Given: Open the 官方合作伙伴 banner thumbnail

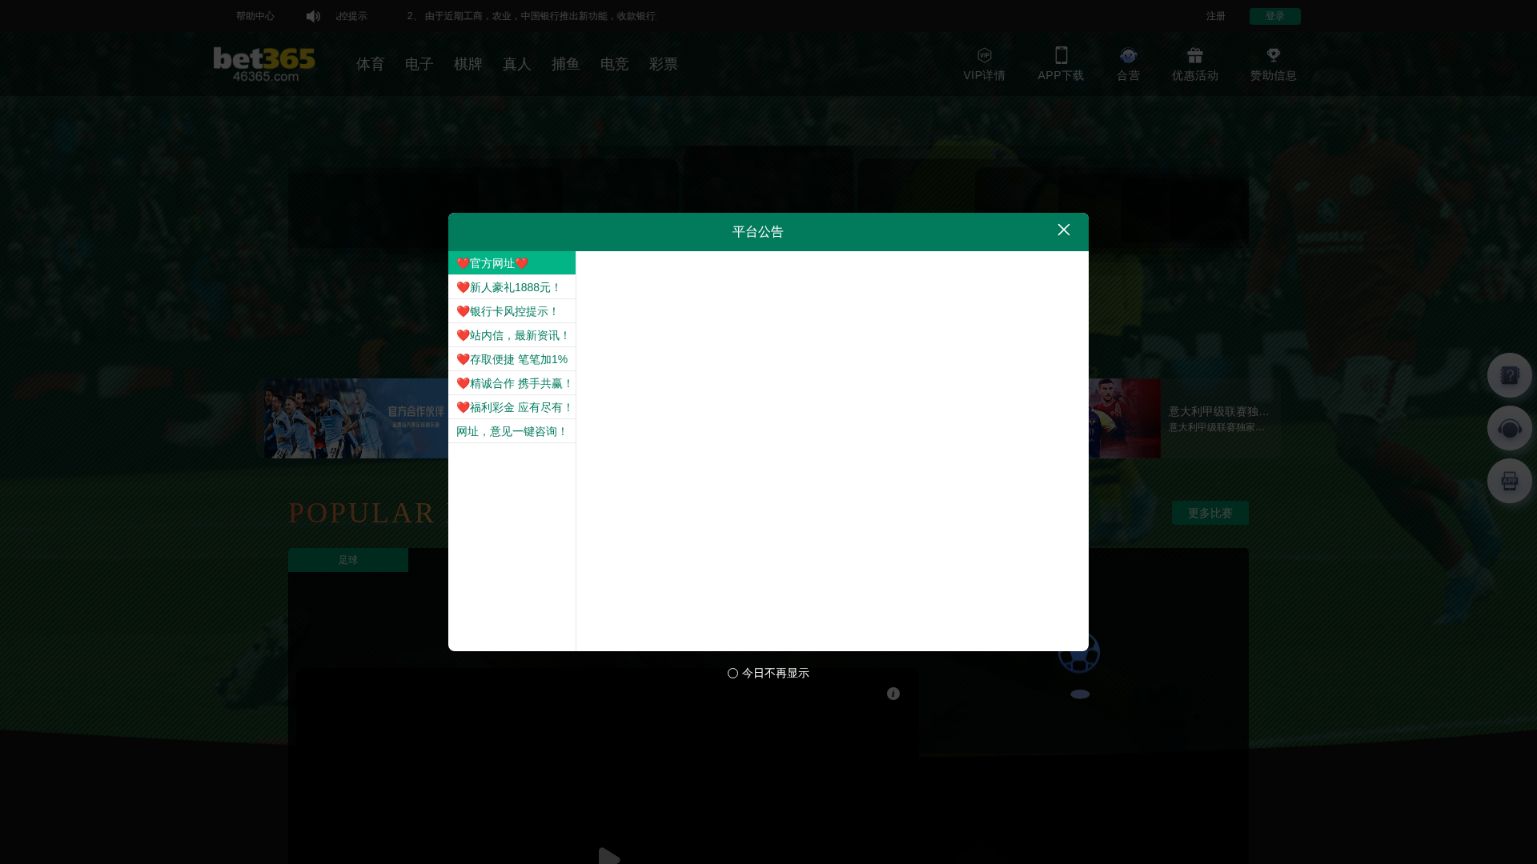Looking at the screenshot, I should [356, 418].
